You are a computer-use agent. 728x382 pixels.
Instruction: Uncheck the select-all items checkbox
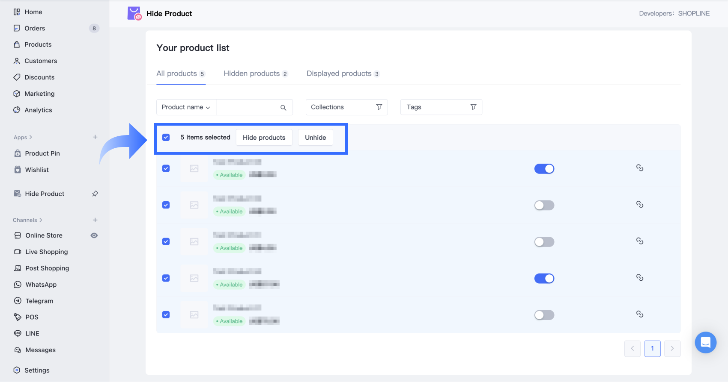pos(166,137)
